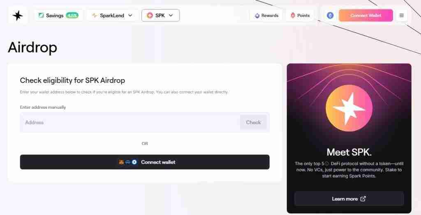Open the Points page
The image size is (421, 215).
tap(300, 15)
